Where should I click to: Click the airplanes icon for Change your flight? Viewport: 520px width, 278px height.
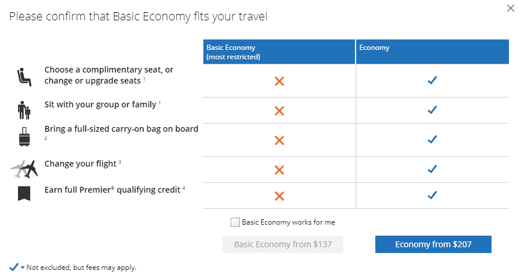pyautogui.click(x=24, y=169)
